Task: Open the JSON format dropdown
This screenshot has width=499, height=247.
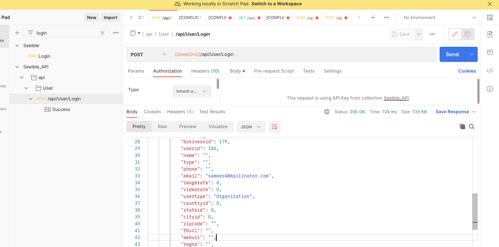Action: click(x=251, y=127)
